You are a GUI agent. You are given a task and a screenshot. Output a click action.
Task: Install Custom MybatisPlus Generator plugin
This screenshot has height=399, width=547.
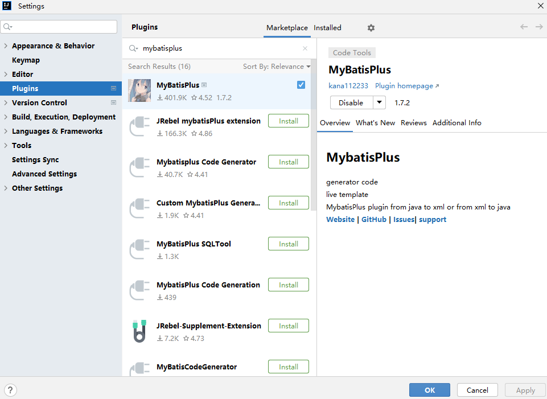(289, 203)
